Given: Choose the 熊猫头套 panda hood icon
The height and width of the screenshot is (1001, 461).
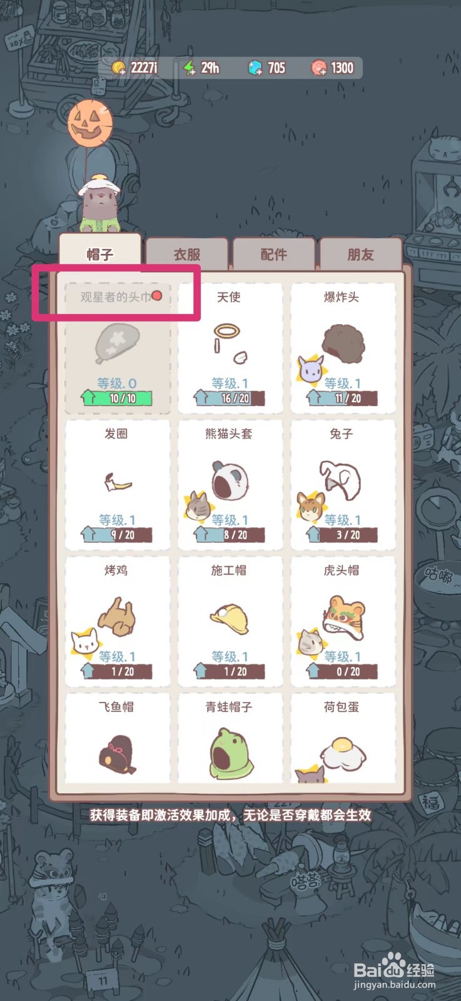Looking at the screenshot, I should (230, 481).
